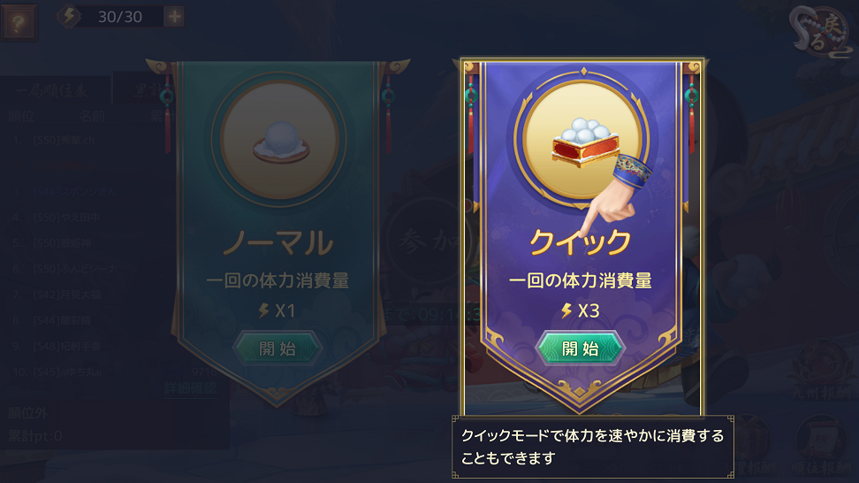Click the Quick mode tooltip text box
859x483 pixels.
coord(593,447)
